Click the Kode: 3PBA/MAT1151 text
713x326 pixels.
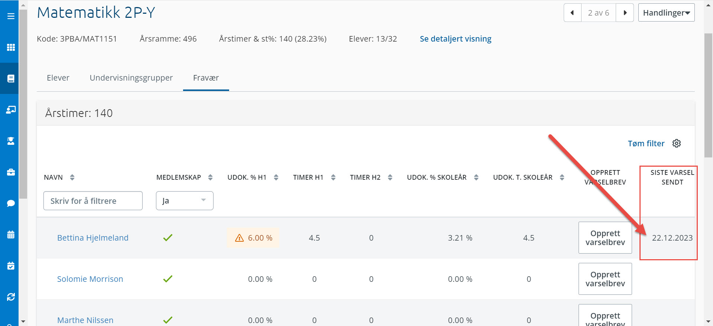tap(77, 39)
